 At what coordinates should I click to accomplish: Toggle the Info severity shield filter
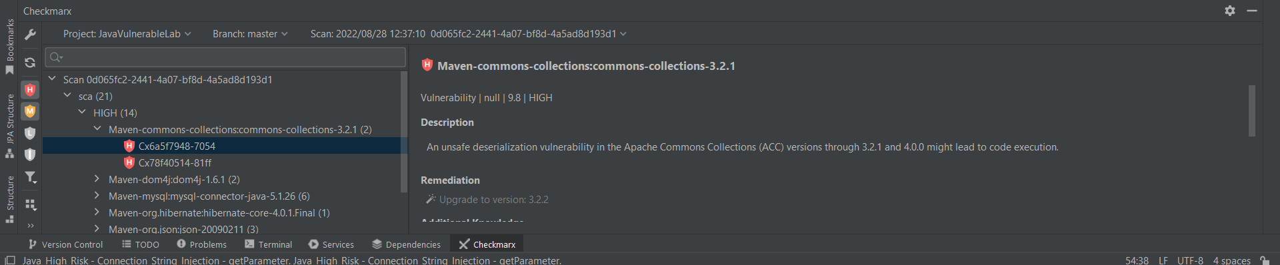(x=30, y=154)
